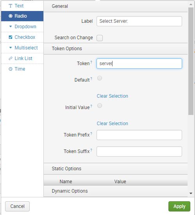Focus the Token Prefix input field
195x215 pixels.
(139, 135)
